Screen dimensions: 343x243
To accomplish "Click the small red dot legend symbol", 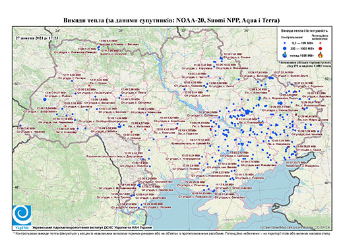I will (321, 44).
